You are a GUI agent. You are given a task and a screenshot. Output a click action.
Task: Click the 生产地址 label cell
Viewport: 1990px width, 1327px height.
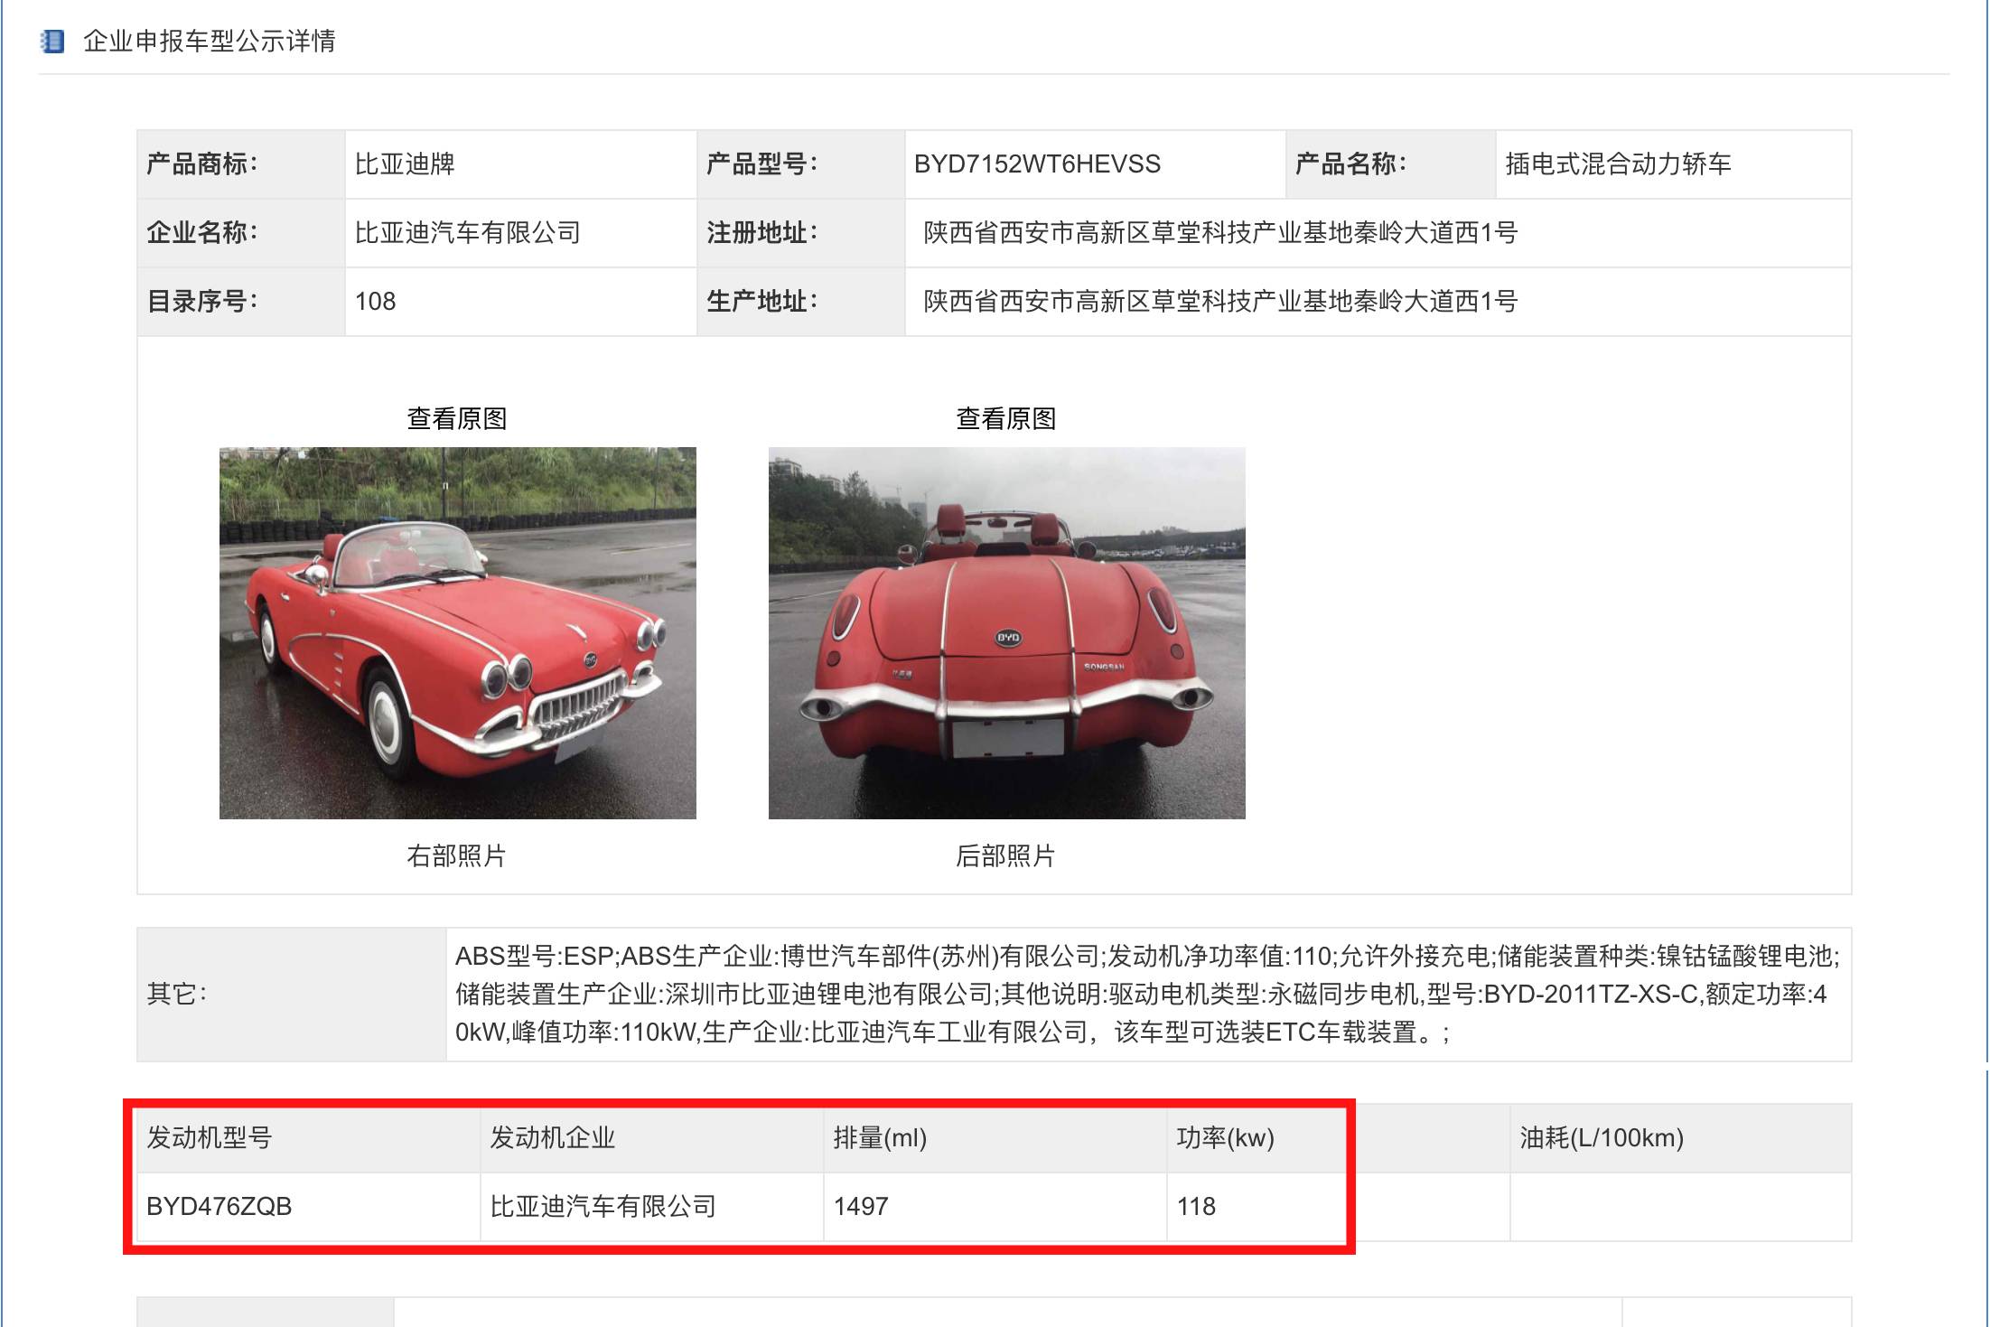(x=801, y=302)
